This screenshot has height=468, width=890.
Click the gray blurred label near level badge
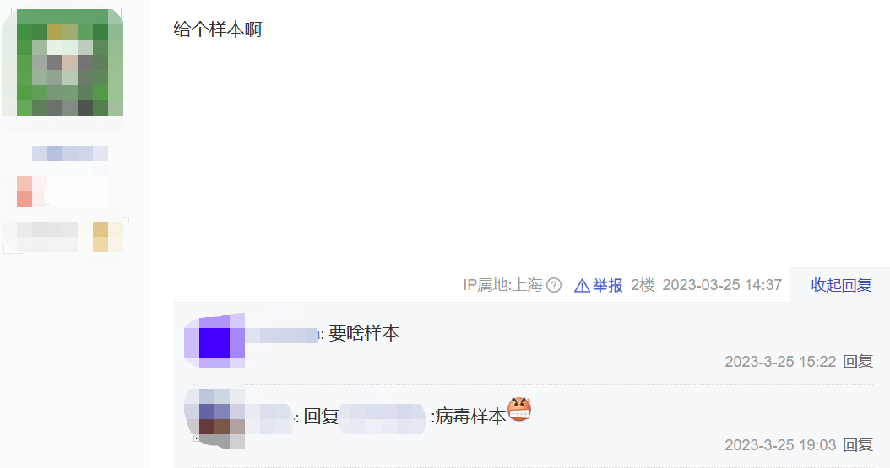click(47, 237)
